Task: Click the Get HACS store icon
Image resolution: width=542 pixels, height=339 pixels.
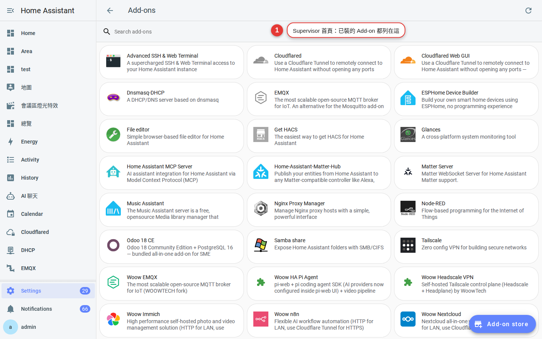Action: pyautogui.click(x=261, y=134)
